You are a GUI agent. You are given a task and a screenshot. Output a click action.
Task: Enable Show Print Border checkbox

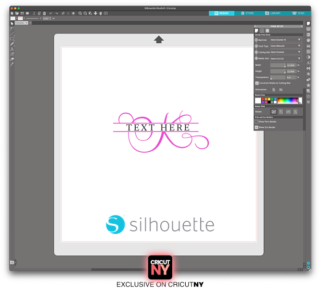(256, 121)
